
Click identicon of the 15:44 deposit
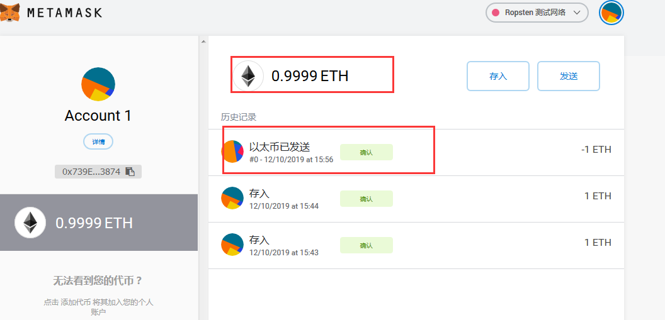232,197
